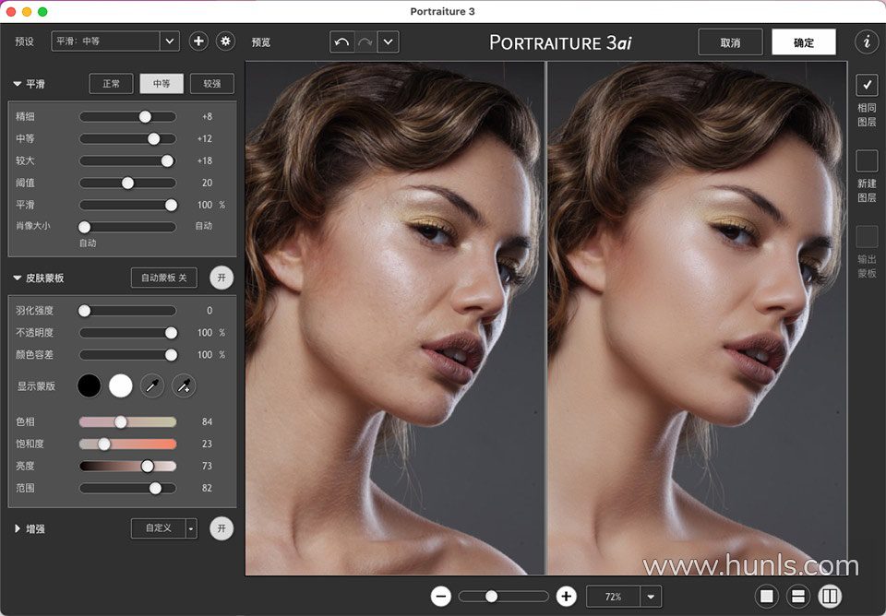Open the 预设 preset dropdown
886x616 pixels.
pyautogui.click(x=169, y=41)
